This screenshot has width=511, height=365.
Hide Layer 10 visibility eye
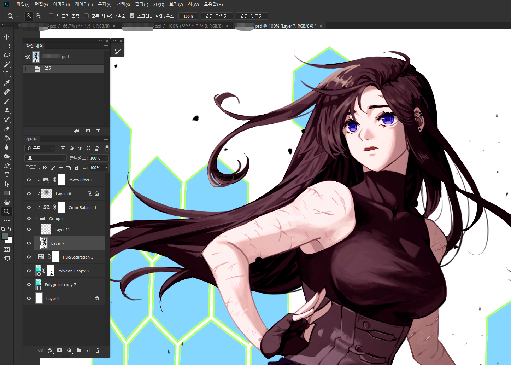click(29, 193)
